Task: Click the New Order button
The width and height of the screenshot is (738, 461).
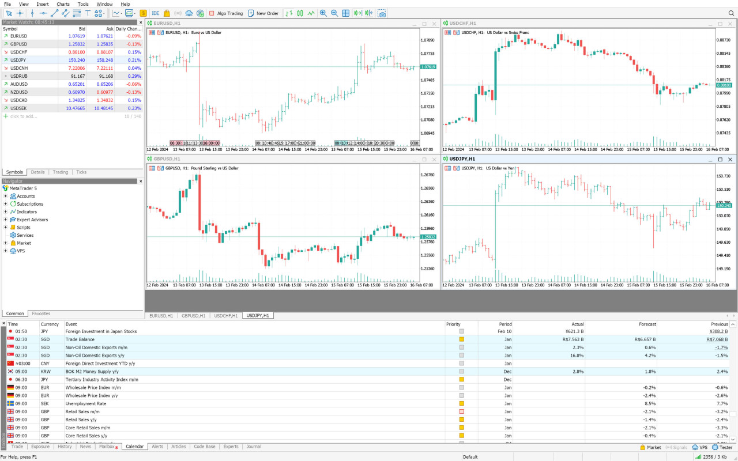Action: [x=263, y=13]
